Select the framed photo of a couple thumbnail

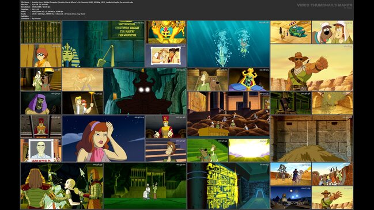(x=166, y=56)
